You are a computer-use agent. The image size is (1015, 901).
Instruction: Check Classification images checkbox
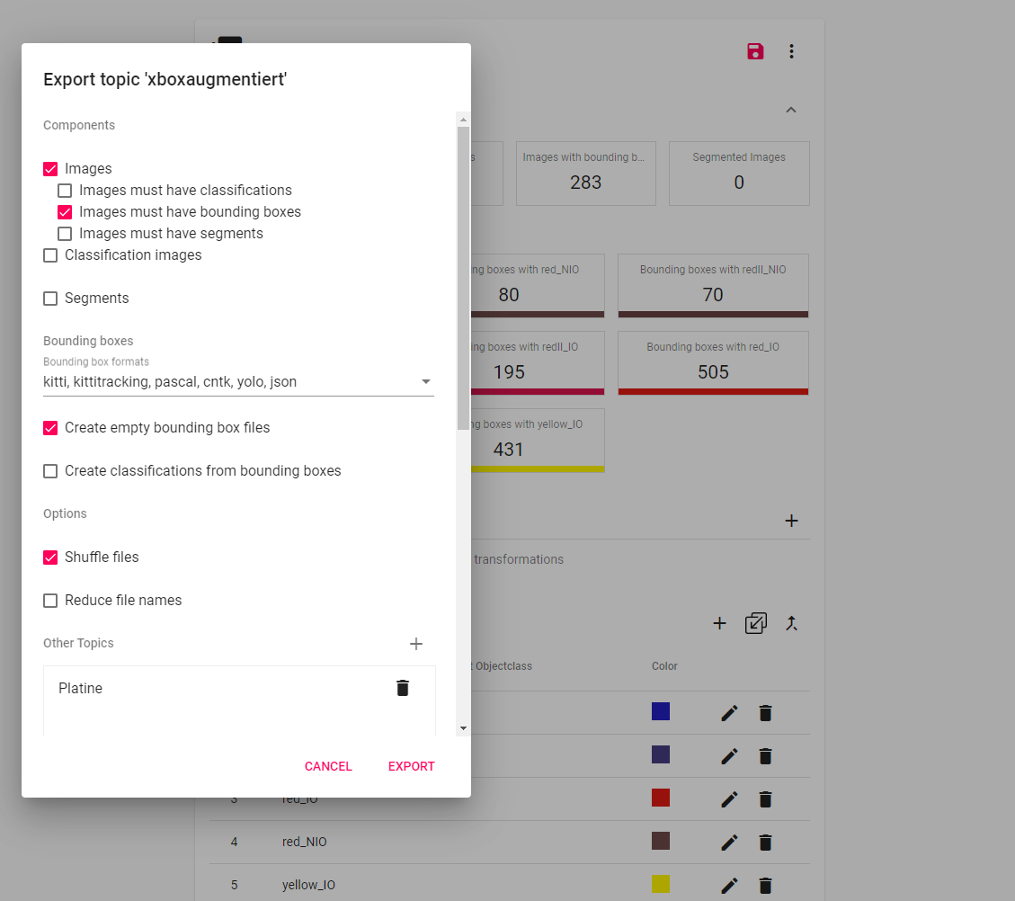pyautogui.click(x=50, y=255)
